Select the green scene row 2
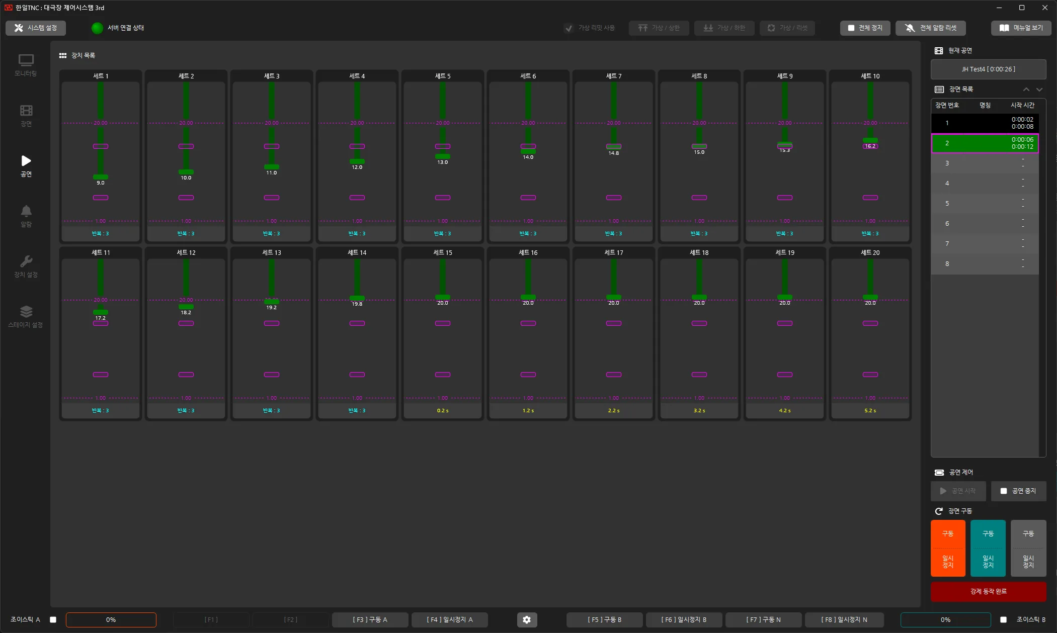Screen dimensions: 1057x633 point(985,143)
